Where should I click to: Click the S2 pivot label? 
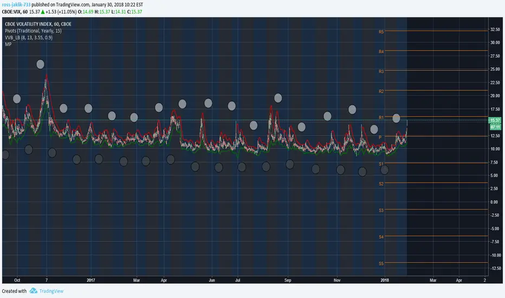(x=381, y=184)
